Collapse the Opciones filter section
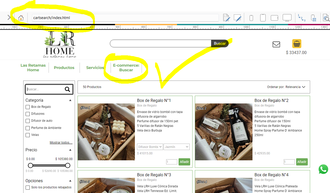 coord(70,181)
